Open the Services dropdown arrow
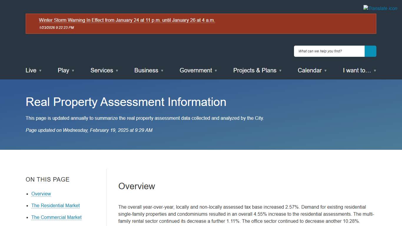The image size is (402, 226). pyautogui.click(x=117, y=71)
